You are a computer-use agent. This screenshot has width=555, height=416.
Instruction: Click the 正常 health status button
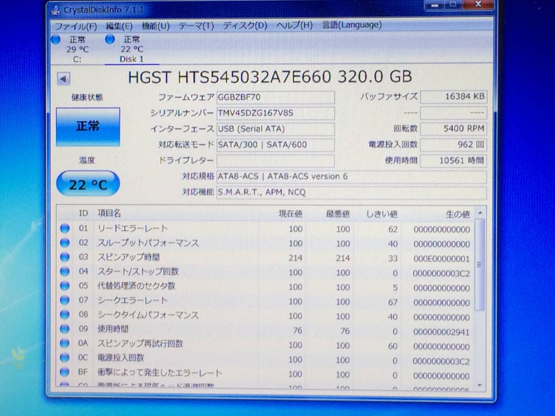[88, 127]
